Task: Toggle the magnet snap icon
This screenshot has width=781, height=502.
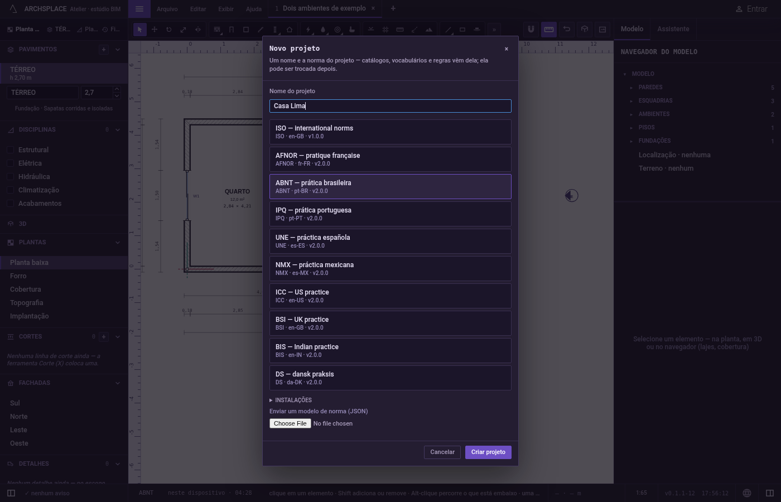Action: coord(531,29)
